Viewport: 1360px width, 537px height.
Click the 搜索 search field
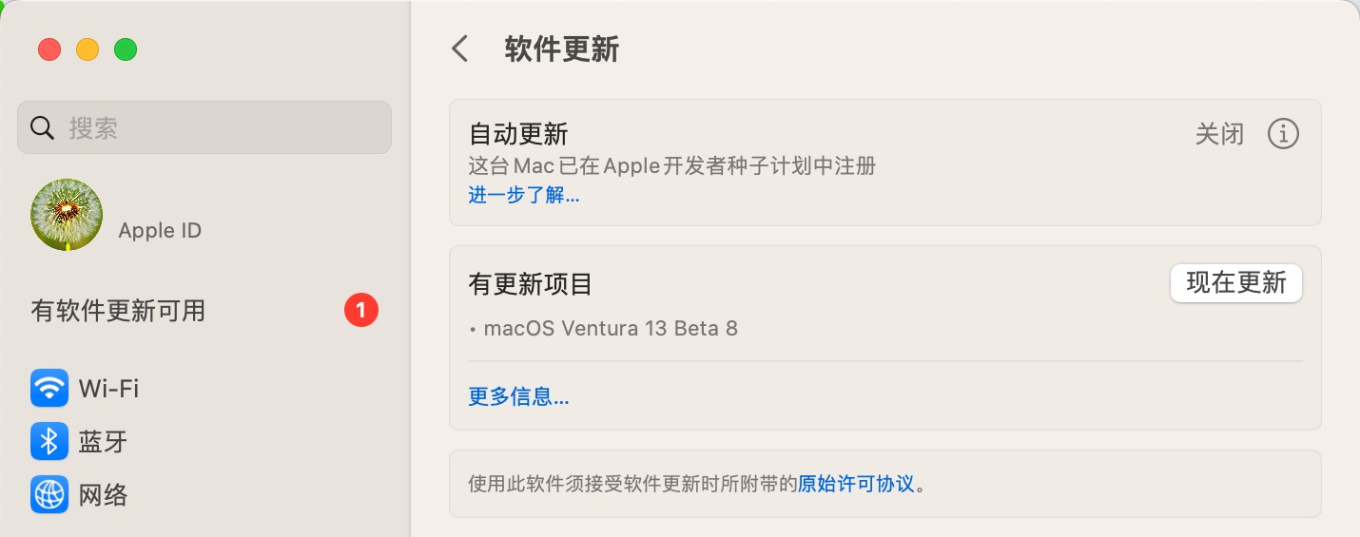tap(219, 128)
